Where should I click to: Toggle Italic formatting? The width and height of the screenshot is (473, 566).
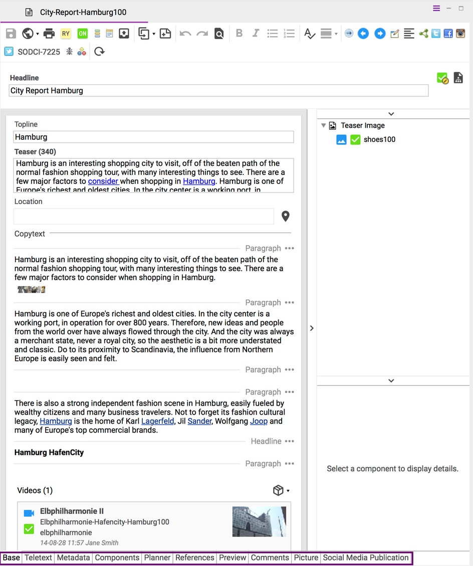[x=256, y=33]
